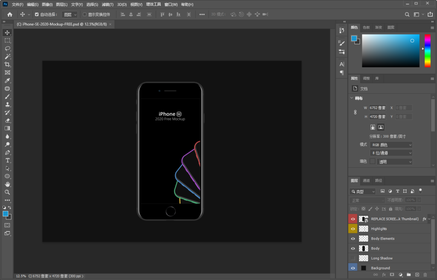
Task: Click the color picker field gradient
Action: click(x=391, y=51)
